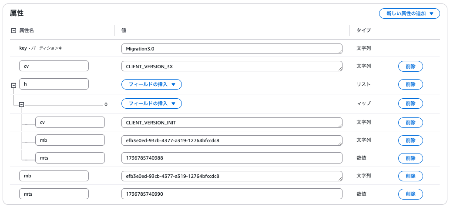
Task: Collapse all attributes via 属性名 header toggle
Action: (13, 30)
